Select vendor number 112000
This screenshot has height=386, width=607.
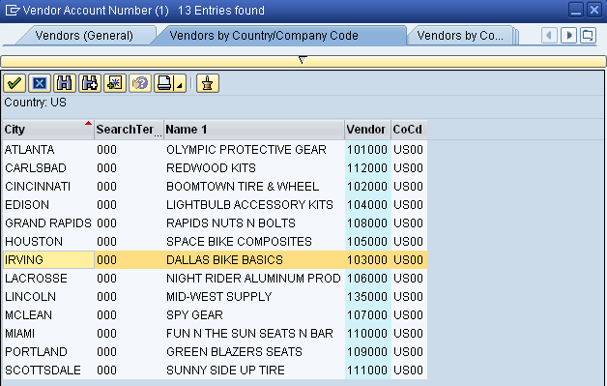pos(367,167)
